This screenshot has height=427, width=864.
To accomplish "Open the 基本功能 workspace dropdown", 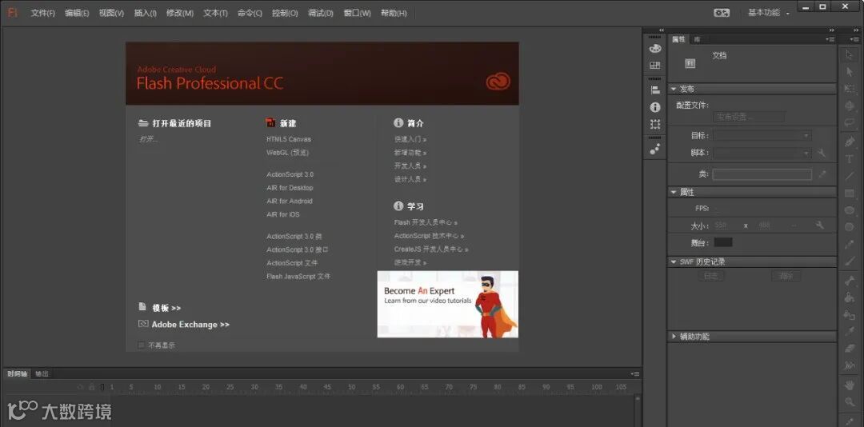I will (x=768, y=13).
